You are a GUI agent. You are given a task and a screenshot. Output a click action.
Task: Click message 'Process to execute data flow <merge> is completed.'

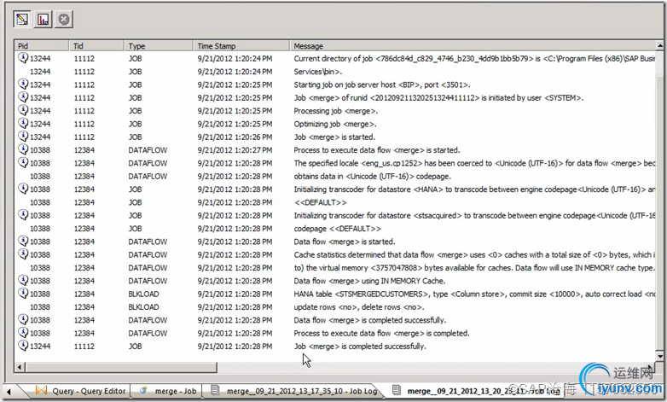[x=381, y=333]
